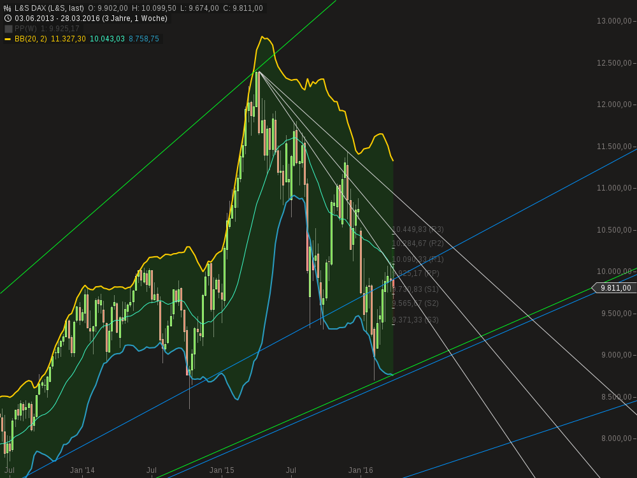The height and width of the screenshot is (478, 637).
Task: Click the 12.000,00 price axis label
Action: coord(614,105)
